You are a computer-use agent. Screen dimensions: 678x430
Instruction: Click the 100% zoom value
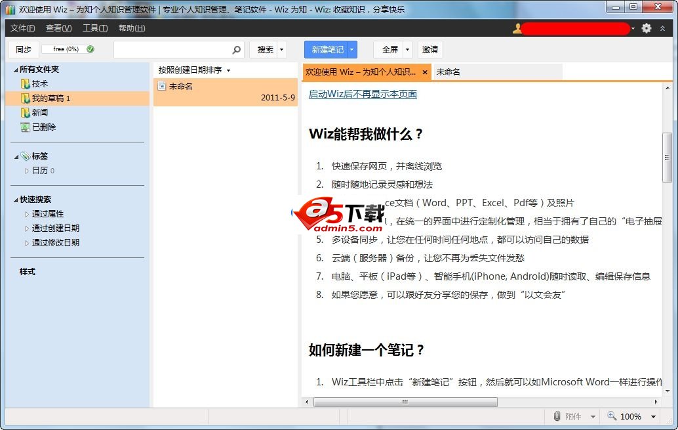(630, 417)
